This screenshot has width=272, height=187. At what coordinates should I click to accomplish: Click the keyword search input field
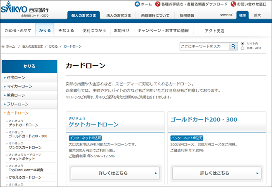point(204,46)
